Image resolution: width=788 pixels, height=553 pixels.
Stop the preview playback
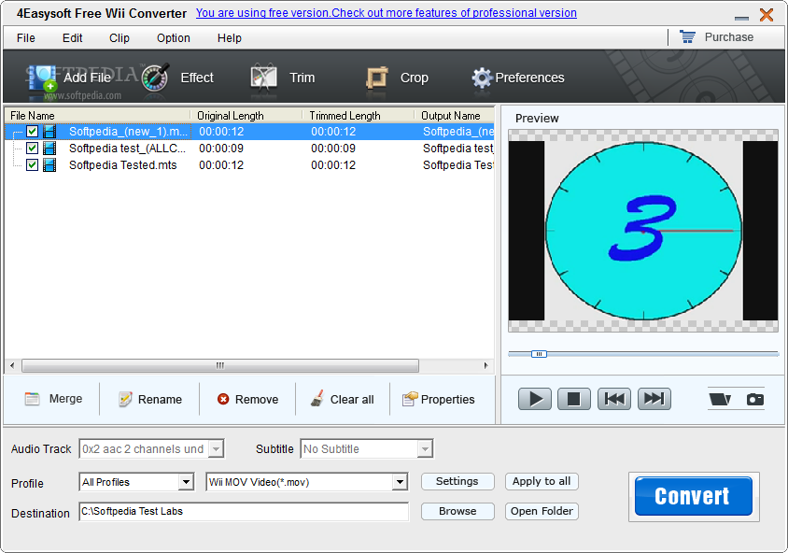pos(574,399)
